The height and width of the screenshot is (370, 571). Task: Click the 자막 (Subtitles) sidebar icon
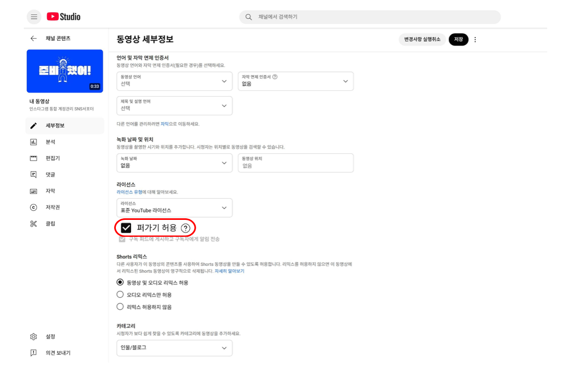pyautogui.click(x=33, y=191)
